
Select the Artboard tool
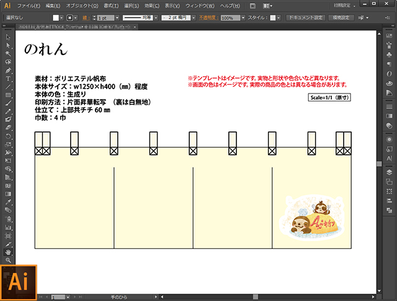pos(8,236)
